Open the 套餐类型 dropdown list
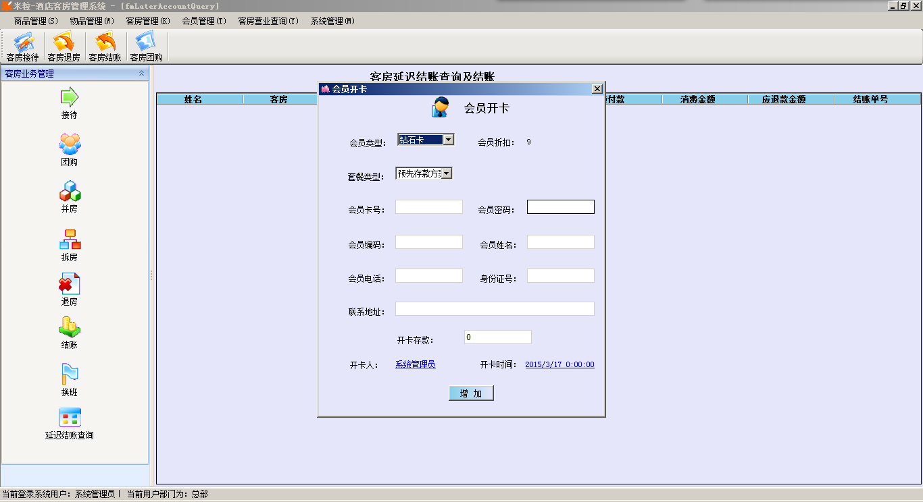 [446, 173]
